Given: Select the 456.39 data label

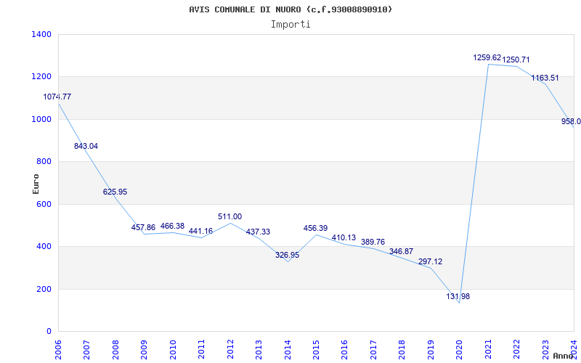Looking at the screenshot, I should (316, 228).
